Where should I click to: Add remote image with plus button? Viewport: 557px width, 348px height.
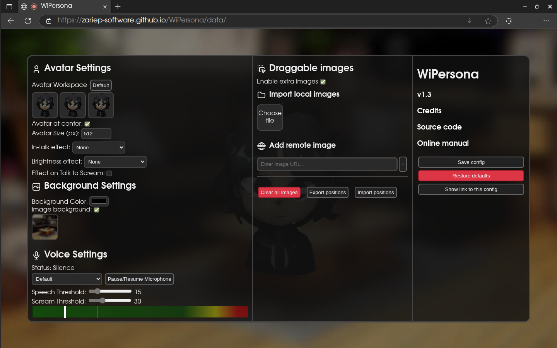403,164
